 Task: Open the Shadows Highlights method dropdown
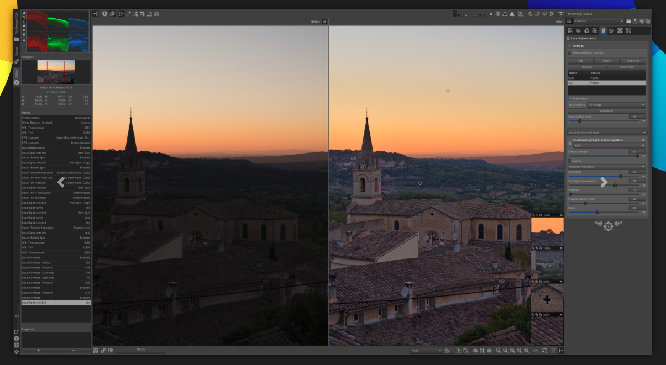(x=607, y=166)
